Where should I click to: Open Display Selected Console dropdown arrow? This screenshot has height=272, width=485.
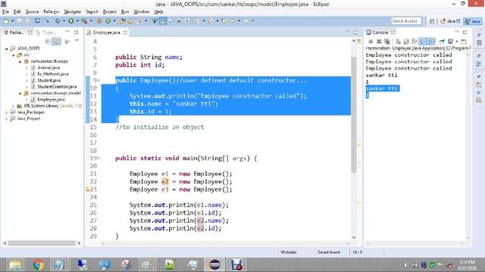click(457, 42)
